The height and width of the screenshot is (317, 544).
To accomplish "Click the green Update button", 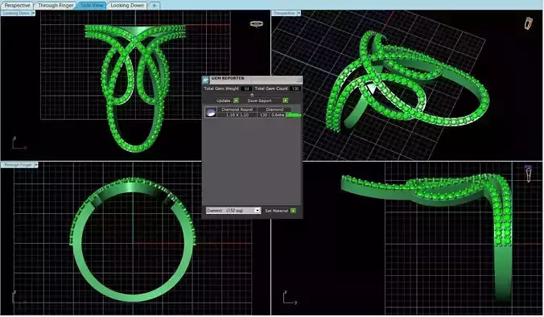I will pyautogui.click(x=237, y=101).
